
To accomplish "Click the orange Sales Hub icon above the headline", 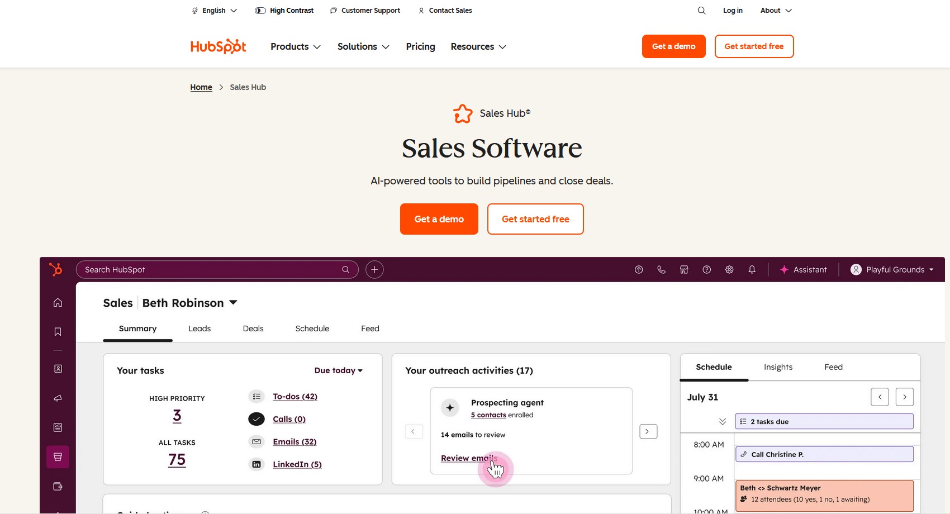I will coord(463,113).
